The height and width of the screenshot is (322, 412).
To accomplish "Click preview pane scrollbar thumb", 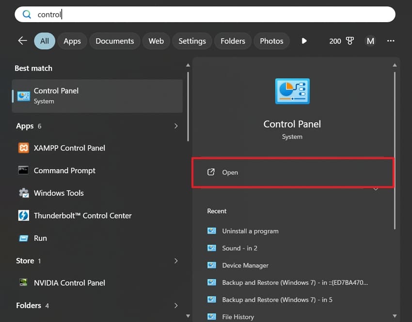I will pos(395,151).
